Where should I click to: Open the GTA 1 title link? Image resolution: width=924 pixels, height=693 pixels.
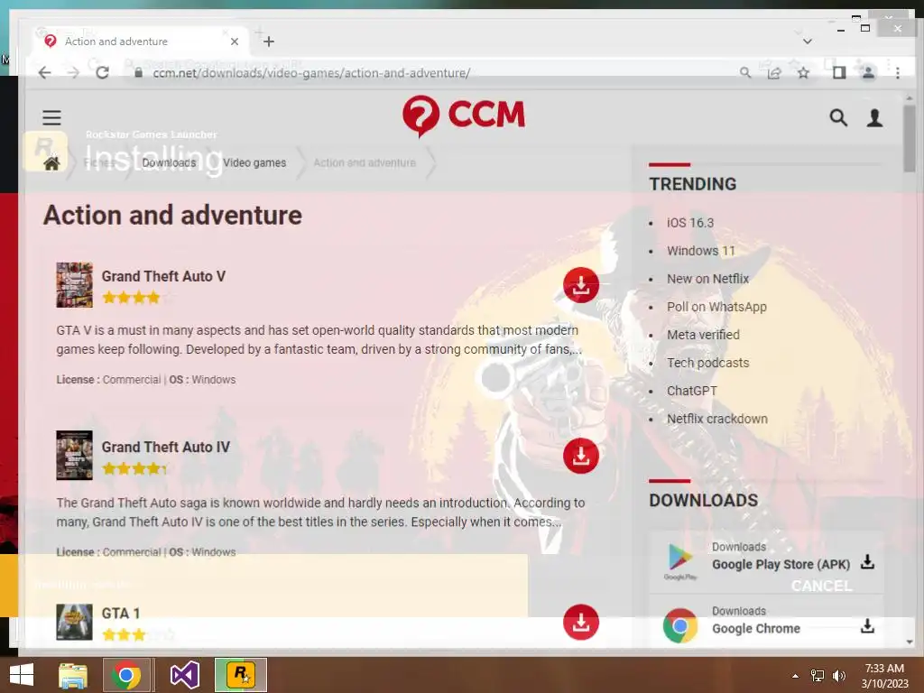click(x=121, y=614)
